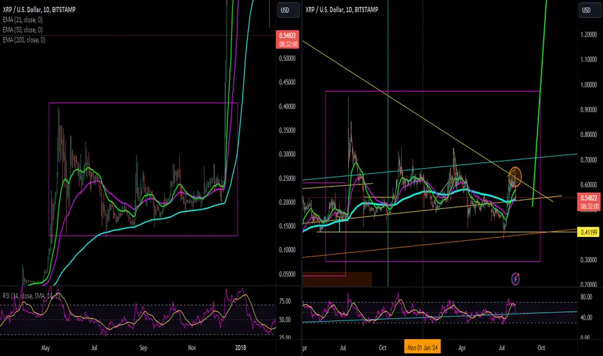Click the yellow 0.41199 price line label

(x=588, y=232)
